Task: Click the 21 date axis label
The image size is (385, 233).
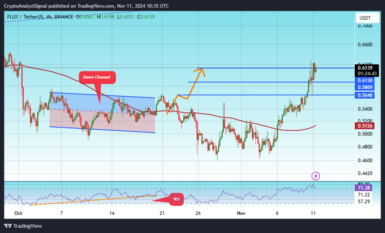Action: click(x=162, y=213)
